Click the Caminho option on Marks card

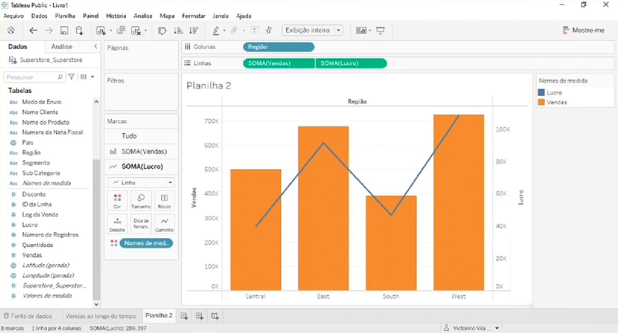point(164,223)
